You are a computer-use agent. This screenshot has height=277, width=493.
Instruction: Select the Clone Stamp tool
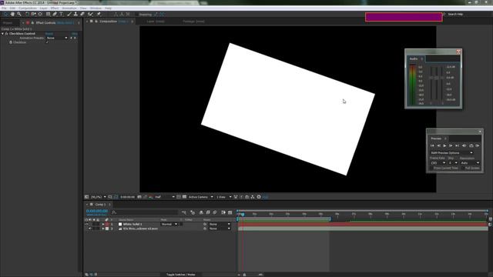(75, 14)
